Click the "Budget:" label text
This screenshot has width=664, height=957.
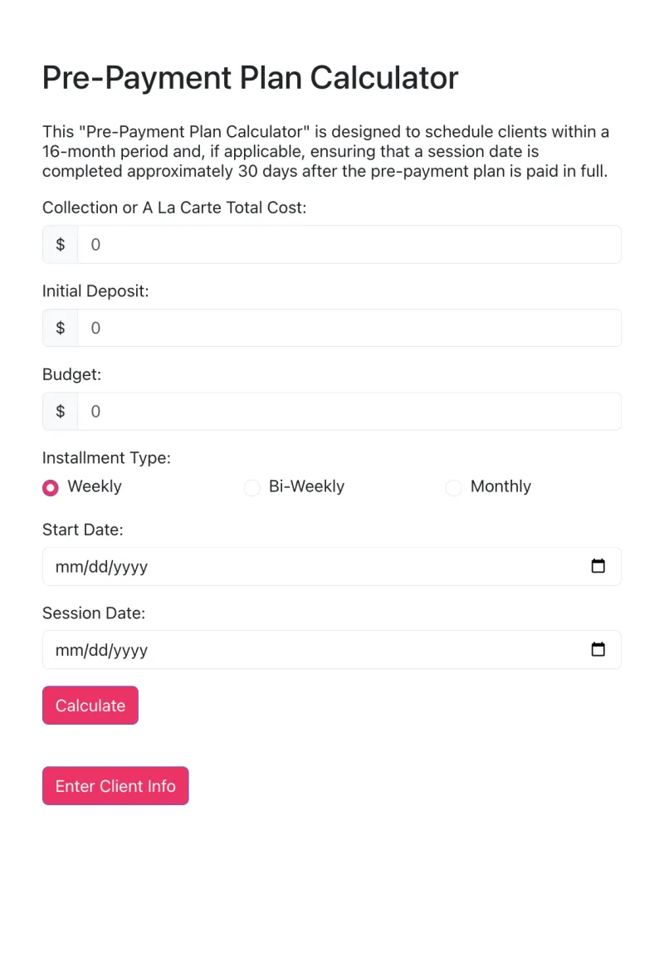point(71,374)
